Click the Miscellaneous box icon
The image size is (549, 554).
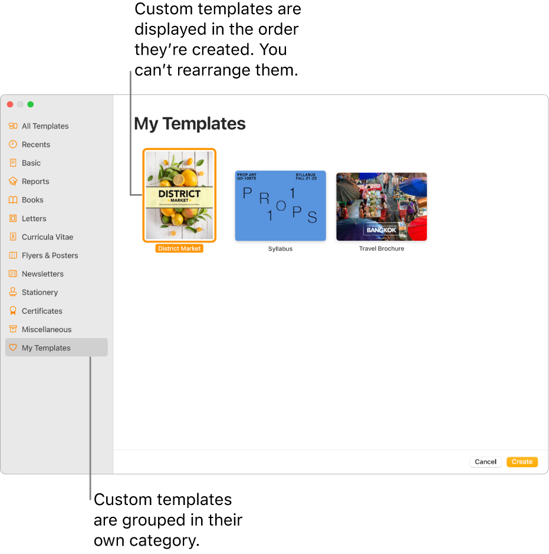point(13,329)
